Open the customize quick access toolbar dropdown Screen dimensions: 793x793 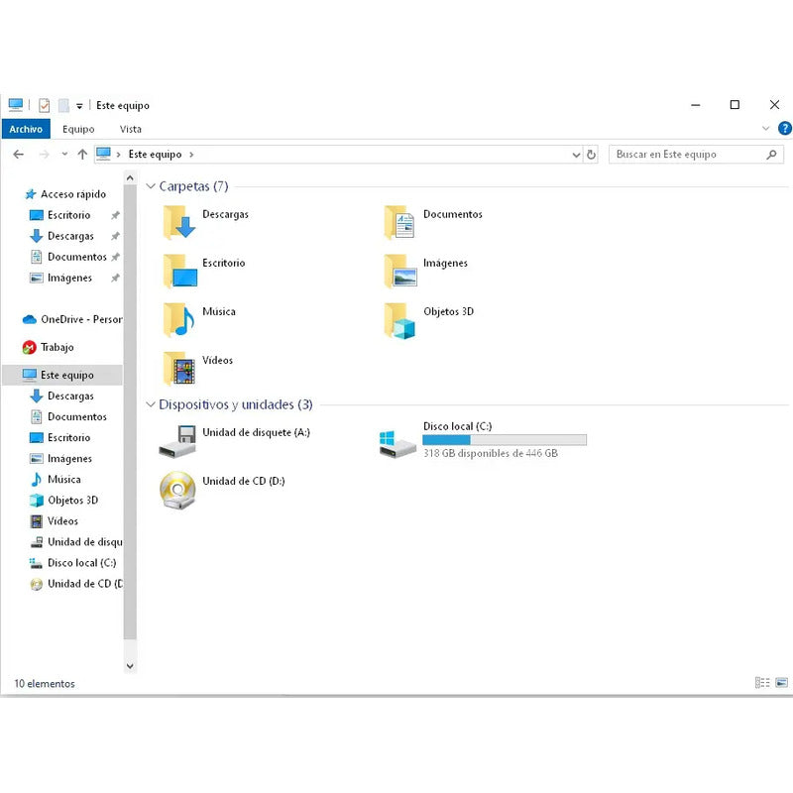coord(79,106)
